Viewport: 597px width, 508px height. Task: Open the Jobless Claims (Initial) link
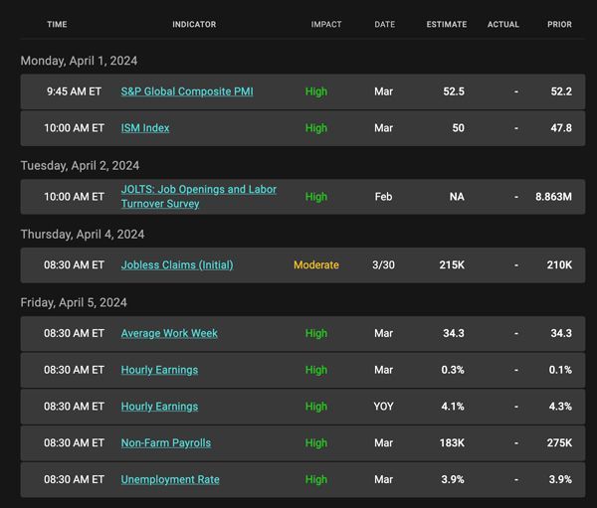pos(177,264)
